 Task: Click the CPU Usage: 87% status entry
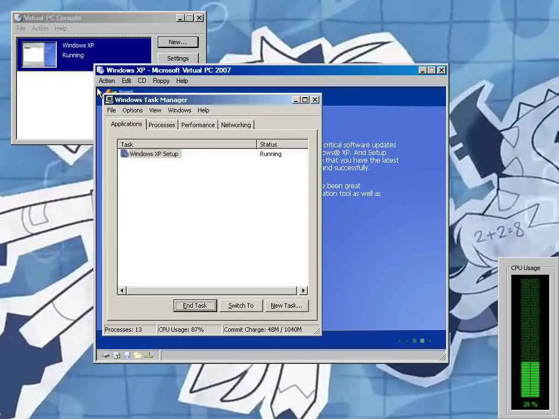(189, 330)
